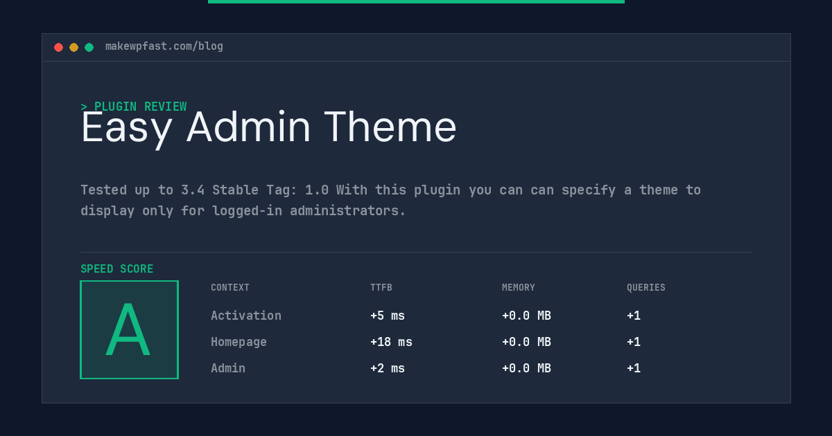832x436 pixels.
Task: Click the Homepage memory value +0.0 MB
Action: 526,342
